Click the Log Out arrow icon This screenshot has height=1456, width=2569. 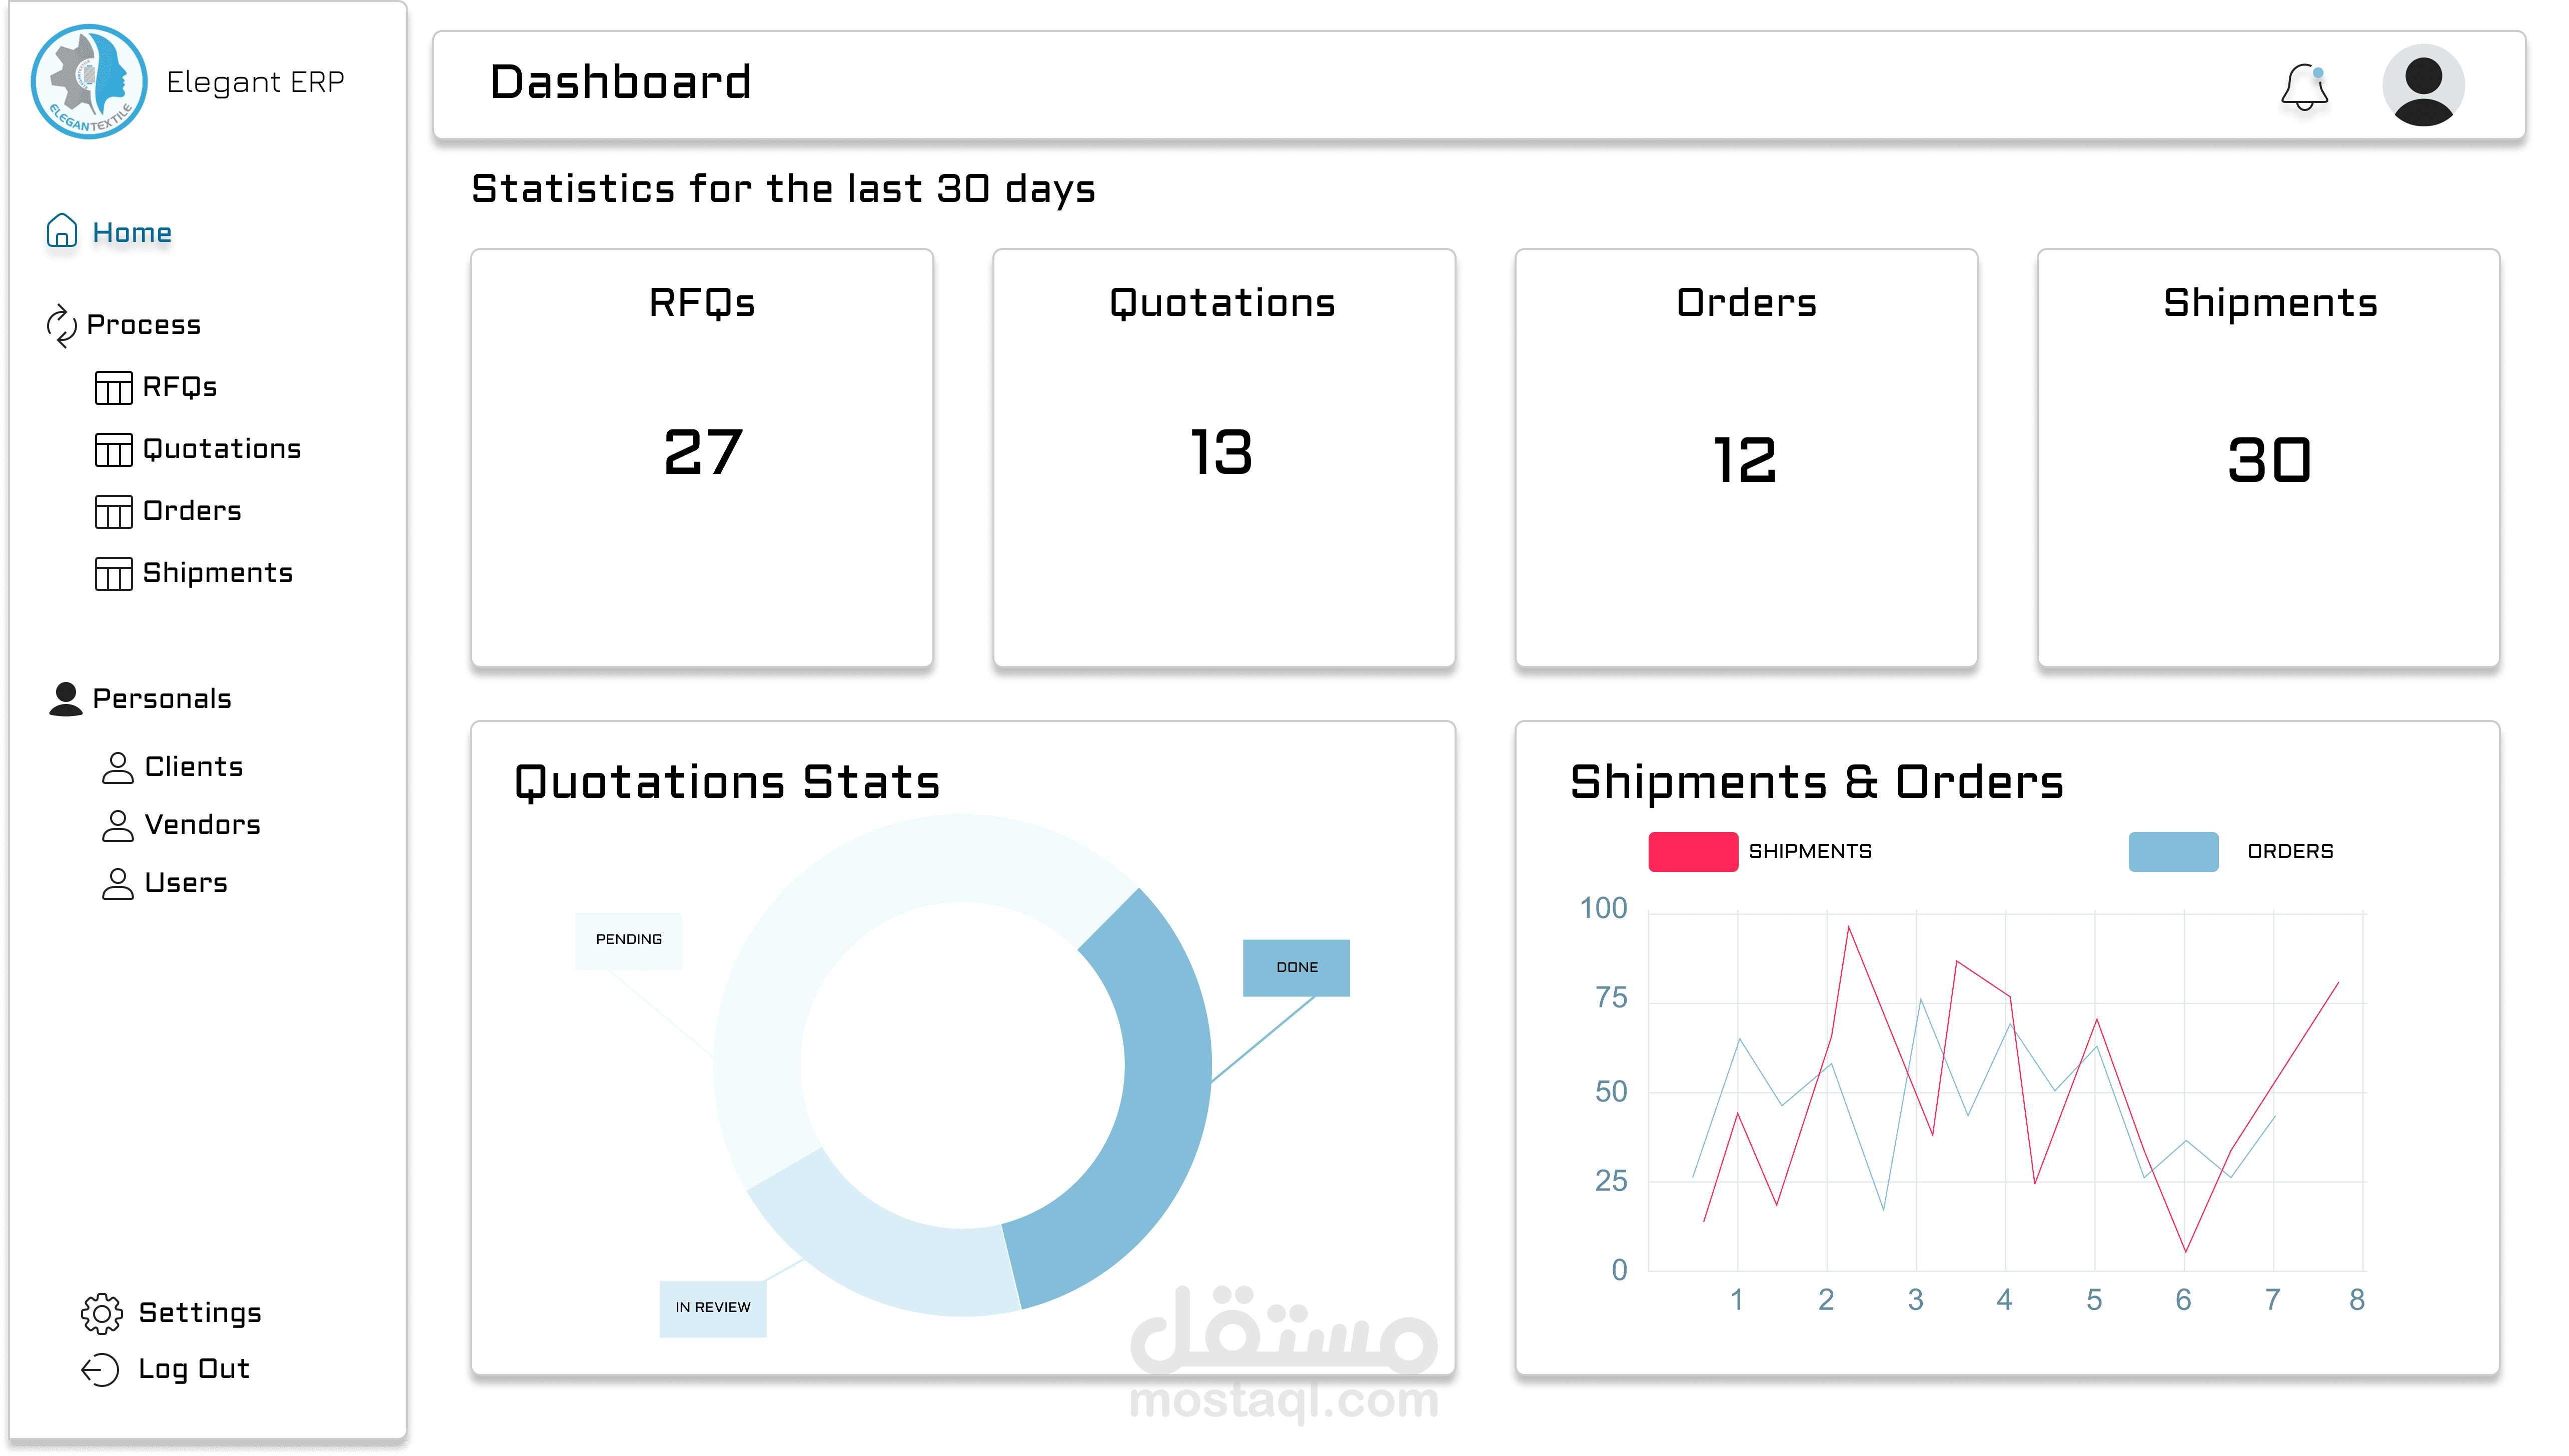(100, 1369)
